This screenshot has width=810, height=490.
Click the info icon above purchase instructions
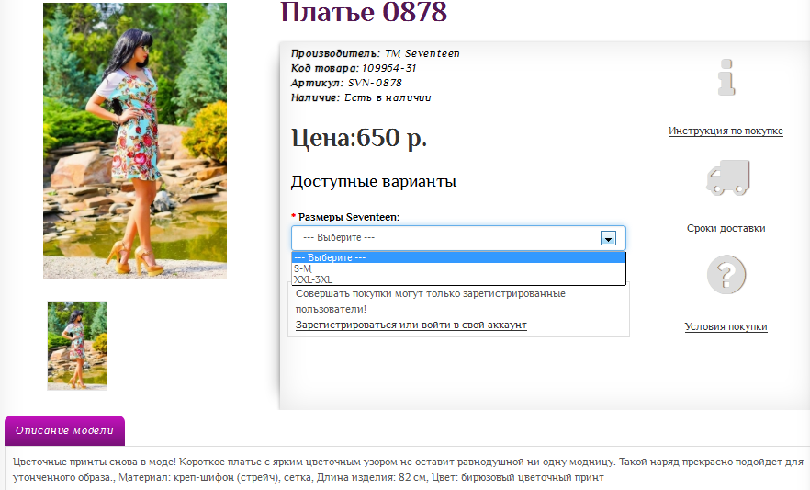click(x=726, y=77)
